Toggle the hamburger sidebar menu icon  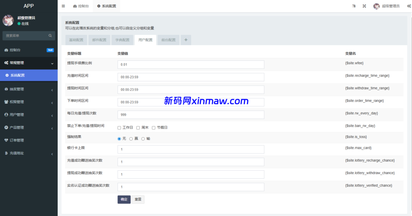click(63, 6)
